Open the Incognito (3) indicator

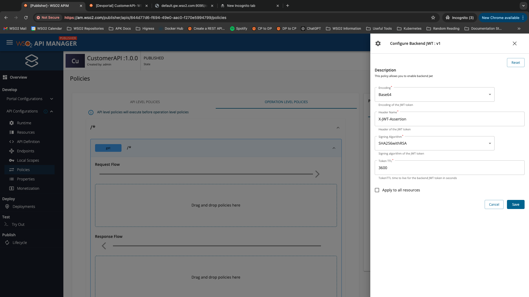point(460,18)
